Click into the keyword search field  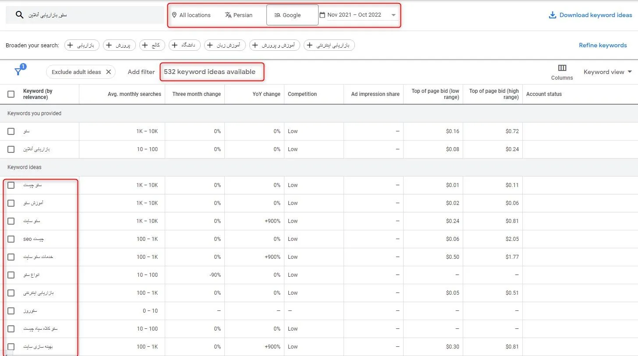click(x=85, y=15)
